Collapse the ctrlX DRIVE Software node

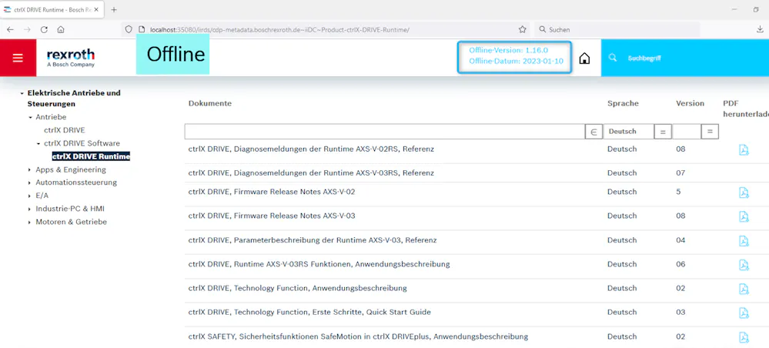tap(38, 144)
